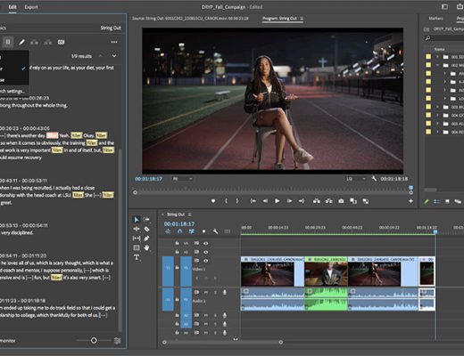The image size is (464, 356).
Task: Step forward one frame
Action: (x=289, y=201)
